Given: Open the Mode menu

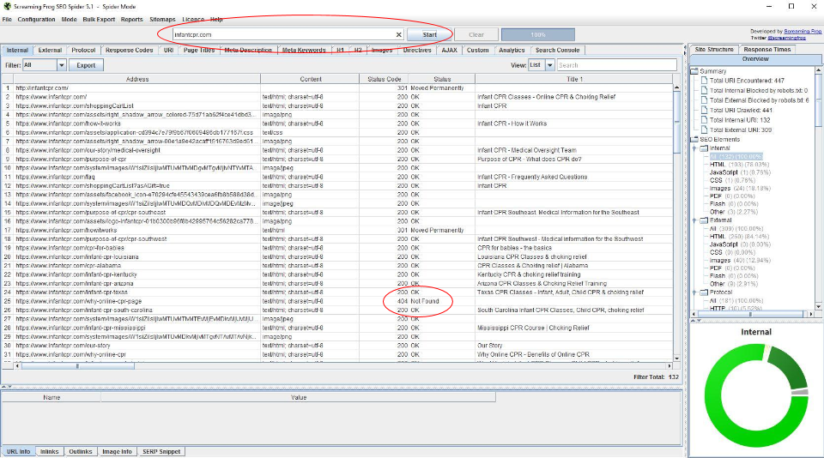Looking at the screenshot, I should (69, 20).
